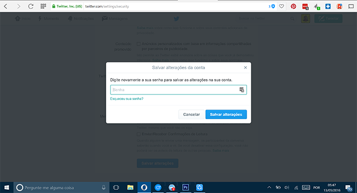Open the pulse monitor extension icon
This screenshot has width=357, height=193.
point(317,7)
